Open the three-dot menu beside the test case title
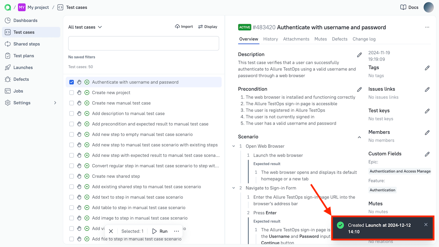Image resolution: width=439 pixels, height=247 pixels. tap(427, 27)
